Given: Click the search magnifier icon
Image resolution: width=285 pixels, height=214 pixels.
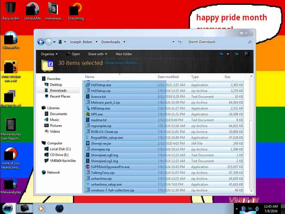Looking at the screenshot, I should pyautogui.click(x=250, y=42).
